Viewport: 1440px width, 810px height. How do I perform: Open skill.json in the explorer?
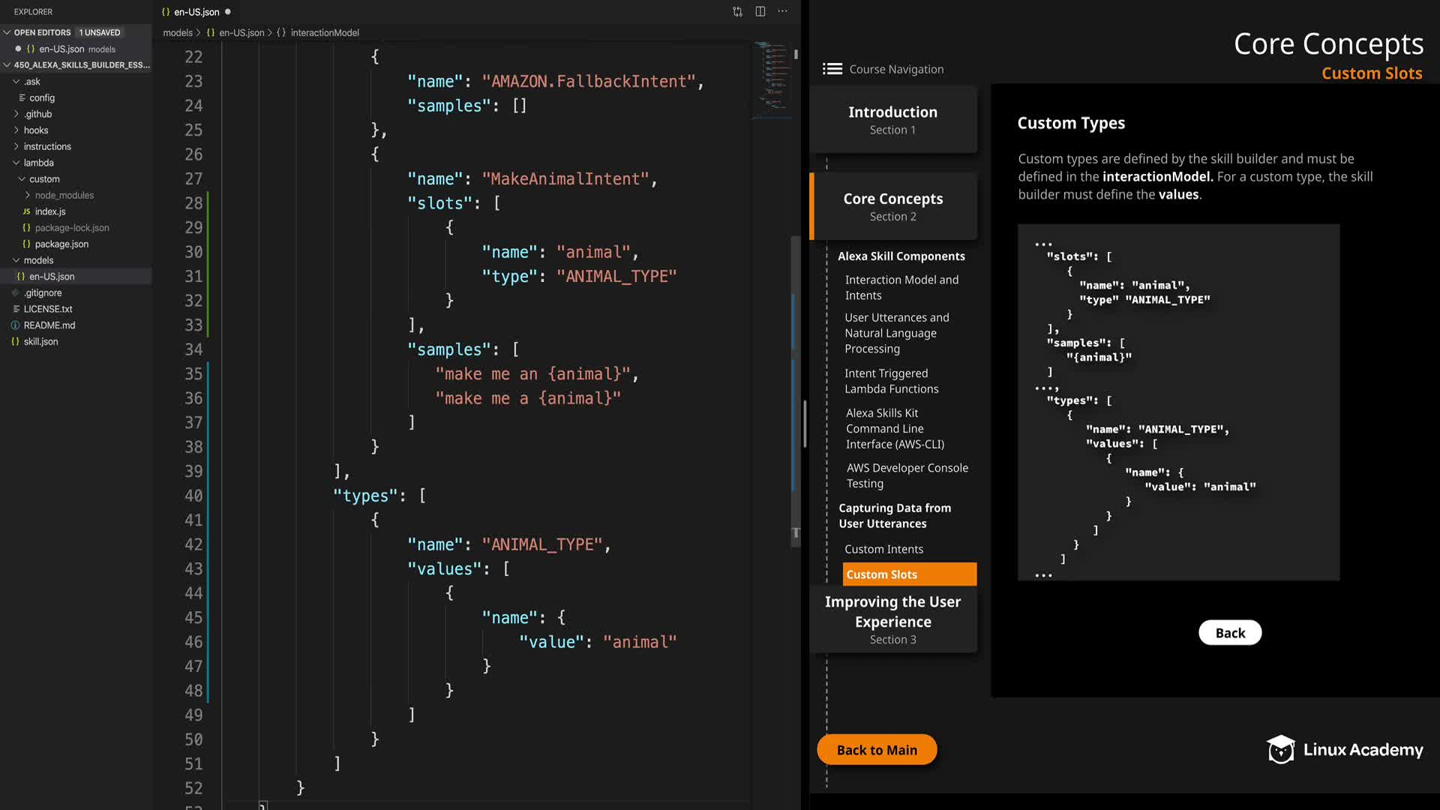tap(40, 341)
